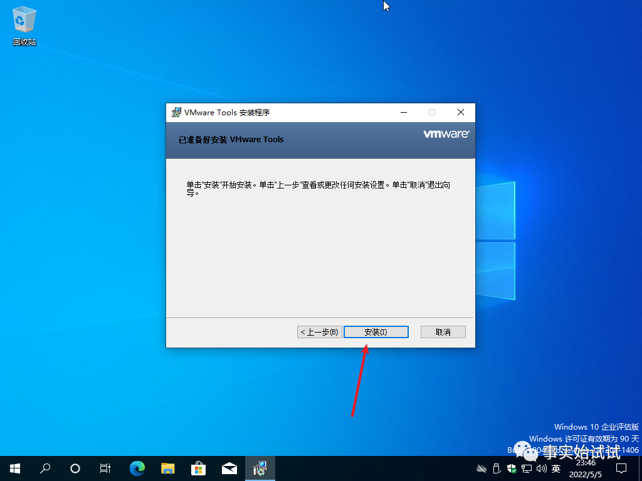Open Windows Security shield tray icon

point(512,468)
